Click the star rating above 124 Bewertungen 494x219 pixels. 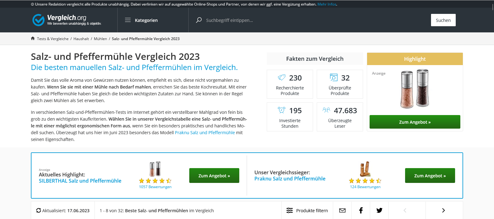pos(365,181)
